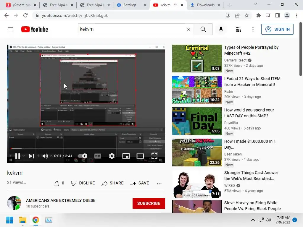This screenshot has width=303, height=227.
Task: Seek on the video progress bar
Action: click(x=86, y=148)
